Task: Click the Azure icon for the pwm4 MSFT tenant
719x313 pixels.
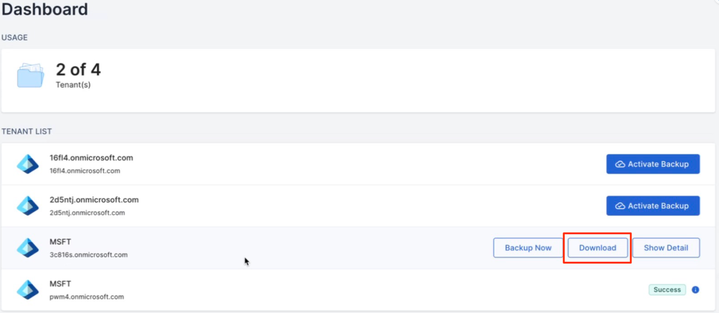Action: click(x=27, y=290)
